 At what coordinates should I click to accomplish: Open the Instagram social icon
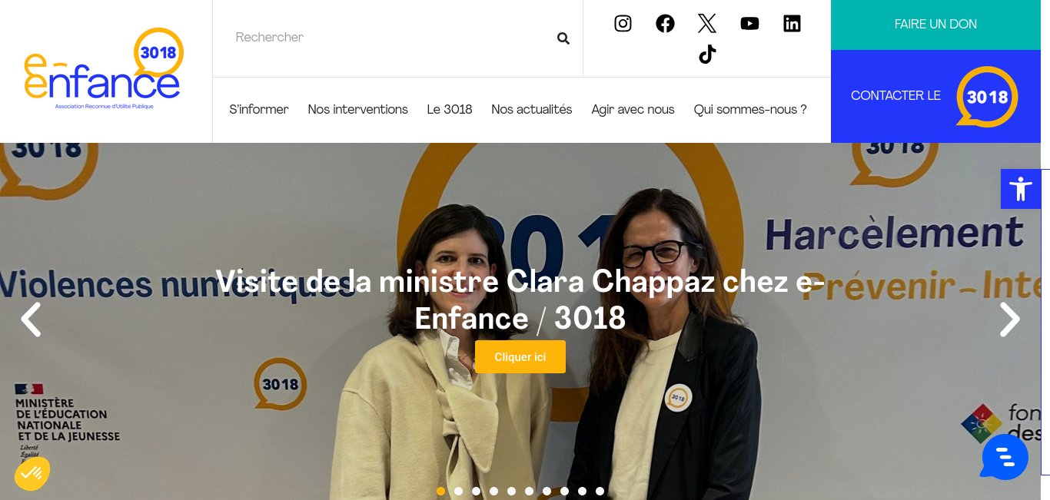tap(623, 24)
